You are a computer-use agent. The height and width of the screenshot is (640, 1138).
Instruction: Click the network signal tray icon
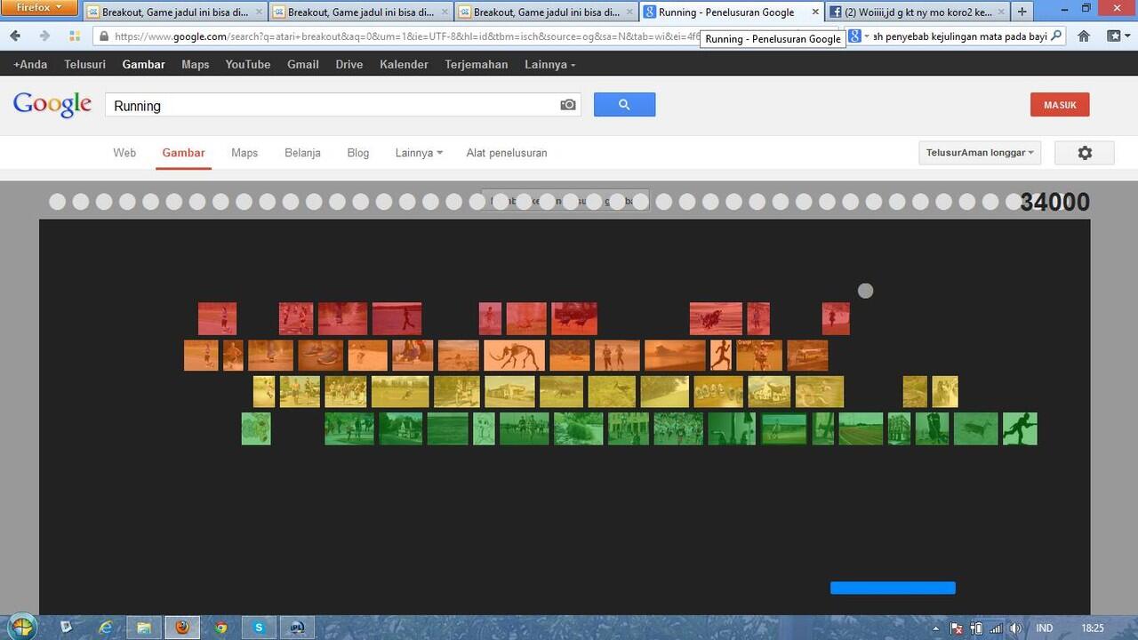(x=996, y=628)
